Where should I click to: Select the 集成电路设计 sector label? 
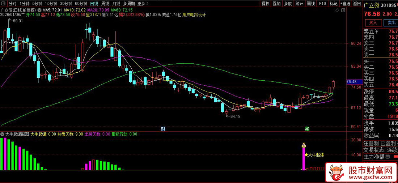click(x=194, y=15)
